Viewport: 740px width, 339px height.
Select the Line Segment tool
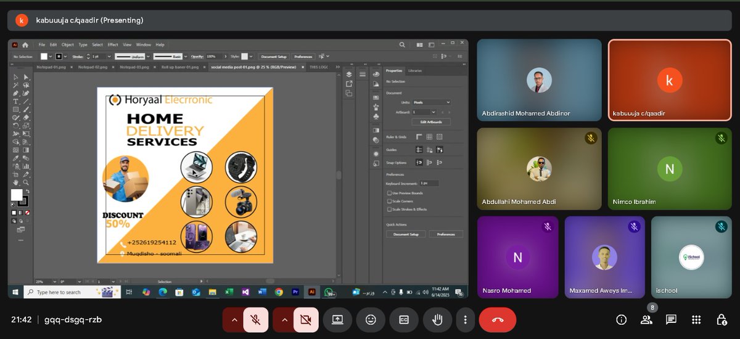tap(26, 101)
